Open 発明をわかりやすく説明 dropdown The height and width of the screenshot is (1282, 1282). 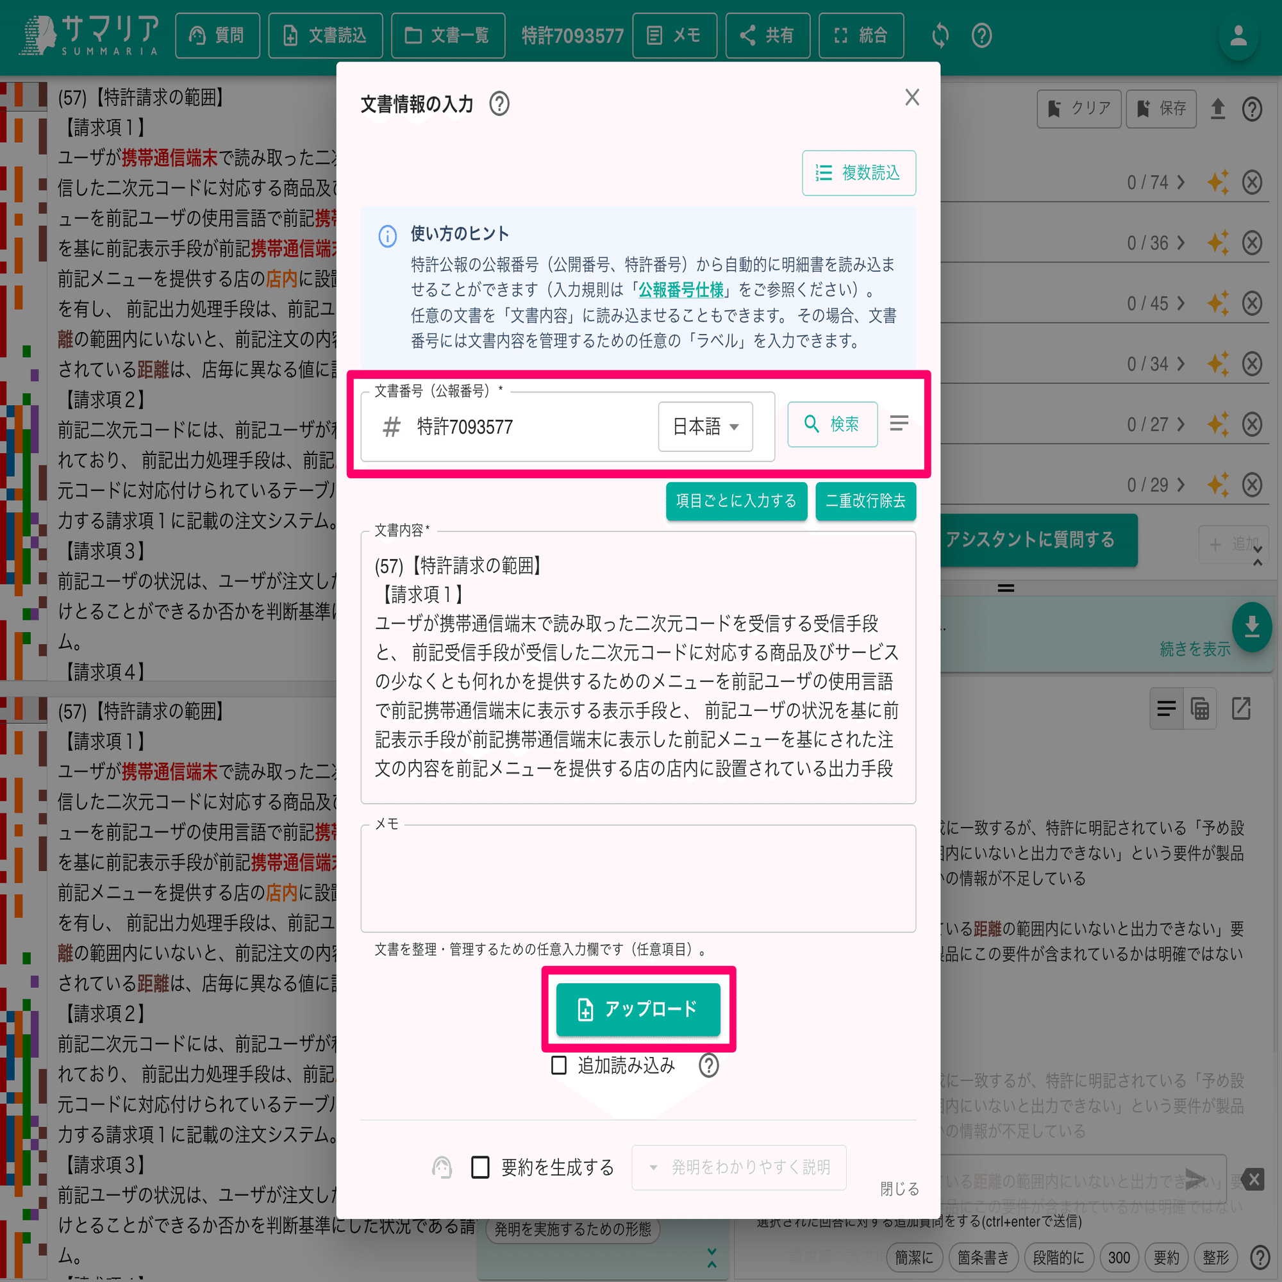click(738, 1167)
